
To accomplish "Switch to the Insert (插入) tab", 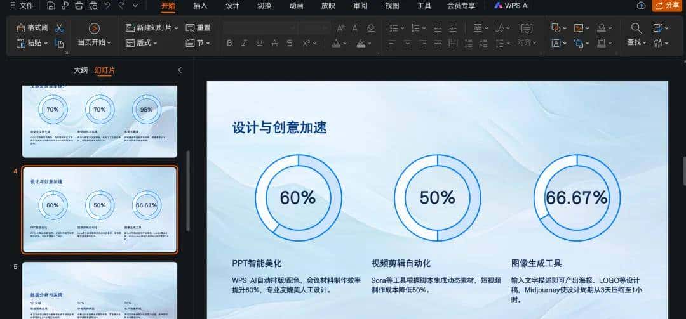I will (200, 6).
